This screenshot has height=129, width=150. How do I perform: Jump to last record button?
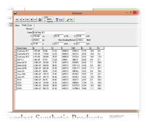28,20
